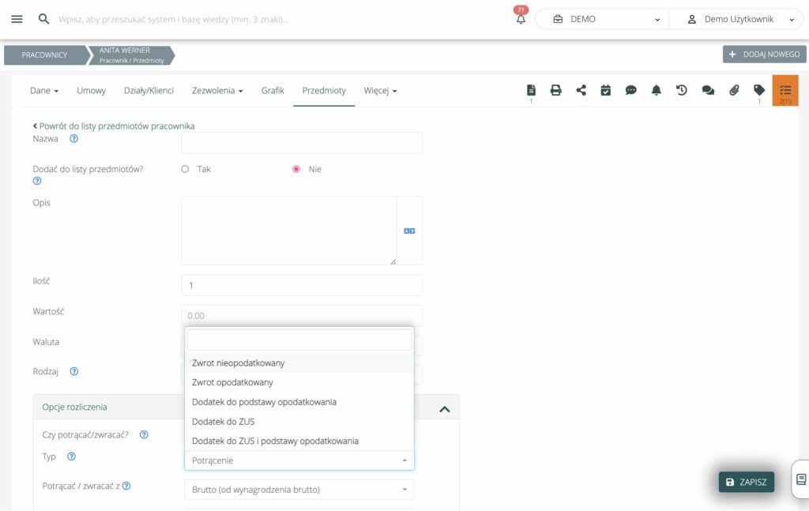
Task: Click 'Powrót do listy przedmiotów pracownika' link
Action: pyautogui.click(x=114, y=126)
